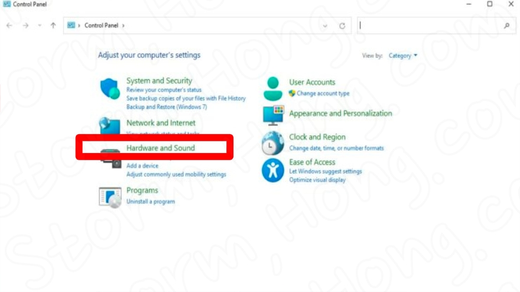Open Save backup copies with File History

coord(186,99)
